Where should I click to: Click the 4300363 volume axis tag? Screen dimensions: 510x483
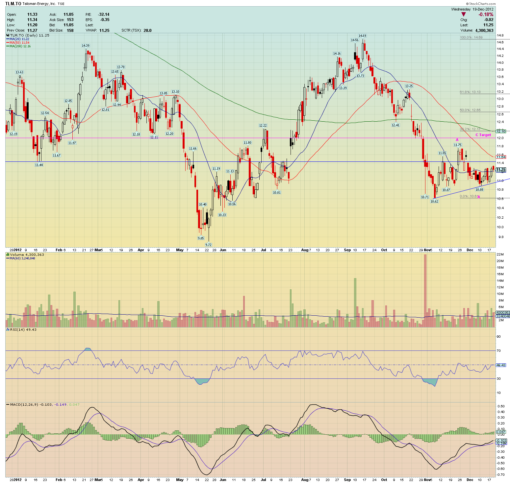click(503, 313)
